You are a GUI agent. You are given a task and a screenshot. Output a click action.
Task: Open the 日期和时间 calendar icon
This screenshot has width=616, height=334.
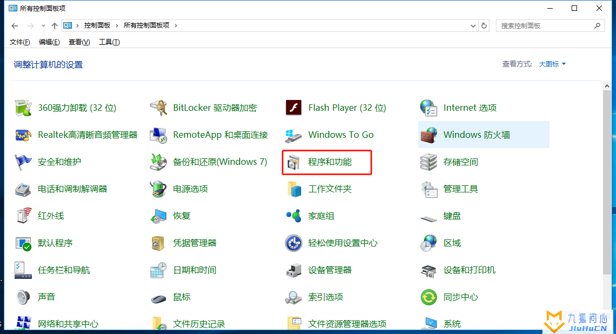coord(158,270)
